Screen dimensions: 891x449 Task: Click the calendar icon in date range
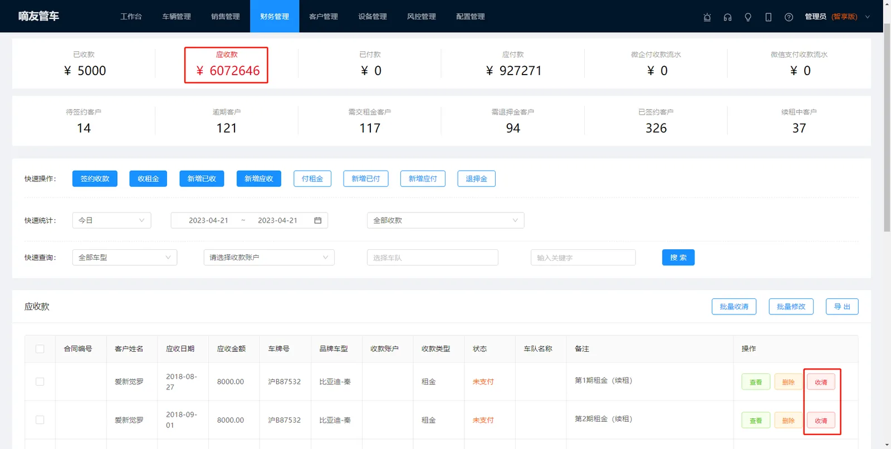318,220
